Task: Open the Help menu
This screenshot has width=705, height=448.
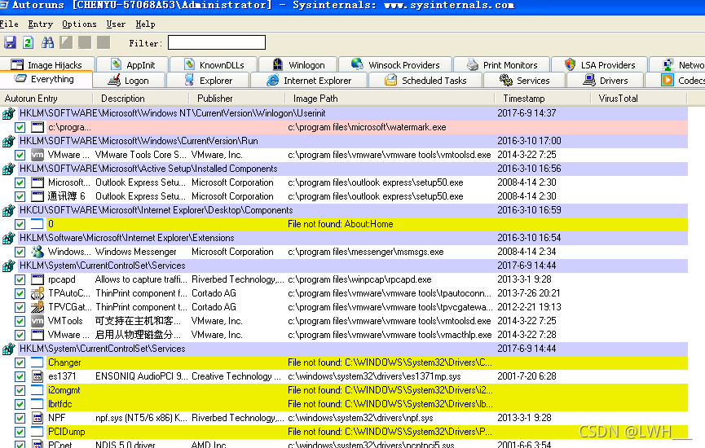Action: coord(145,24)
